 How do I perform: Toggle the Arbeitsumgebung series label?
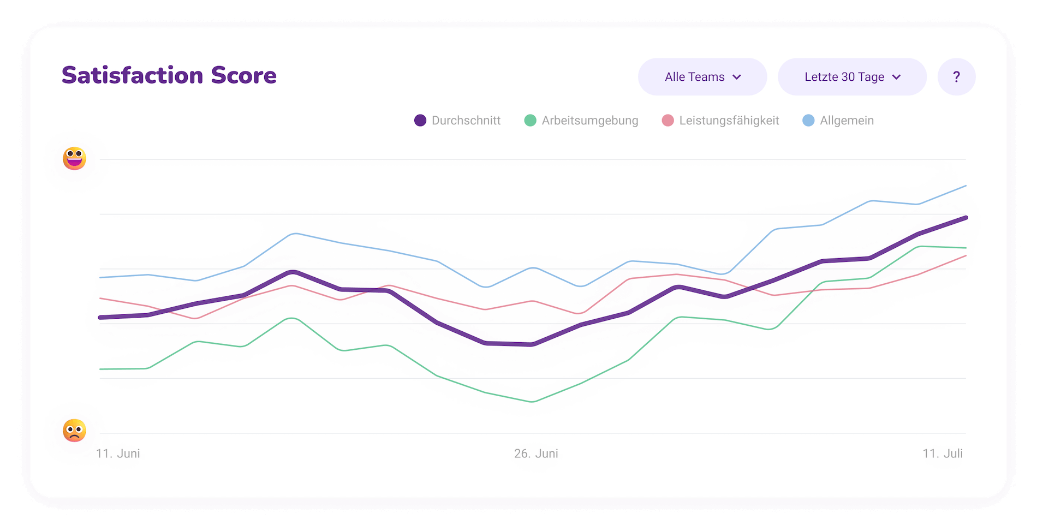589,121
